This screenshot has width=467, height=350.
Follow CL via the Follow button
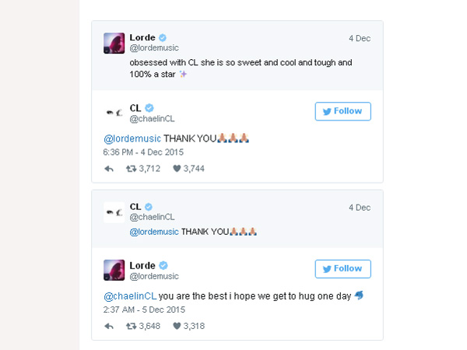pyautogui.click(x=342, y=111)
